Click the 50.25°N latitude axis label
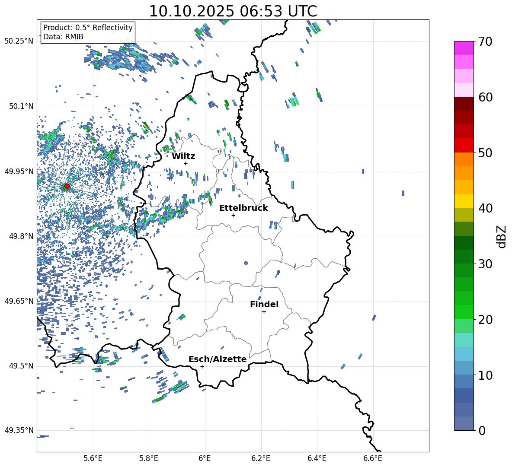The height and width of the screenshot is (467, 512). [x=19, y=41]
